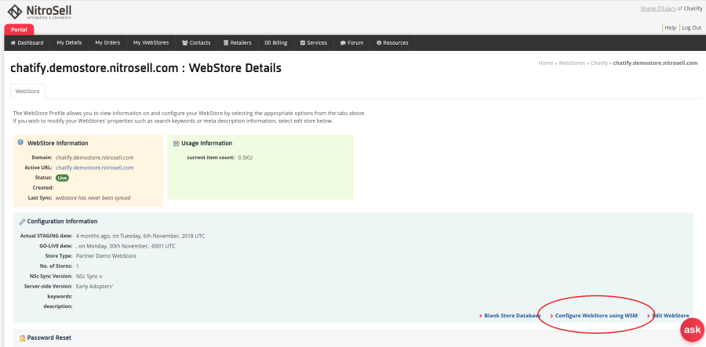Click the NitroSell logo

point(40,12)
